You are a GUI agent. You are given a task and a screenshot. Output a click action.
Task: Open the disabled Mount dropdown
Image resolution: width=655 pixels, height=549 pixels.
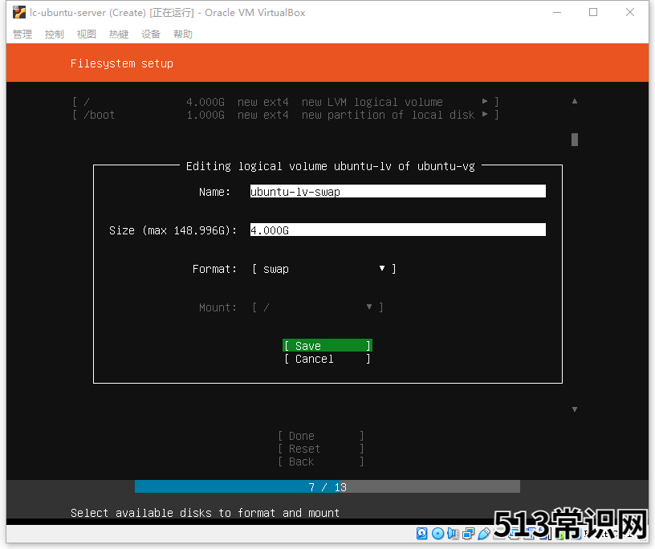point(318,307)
